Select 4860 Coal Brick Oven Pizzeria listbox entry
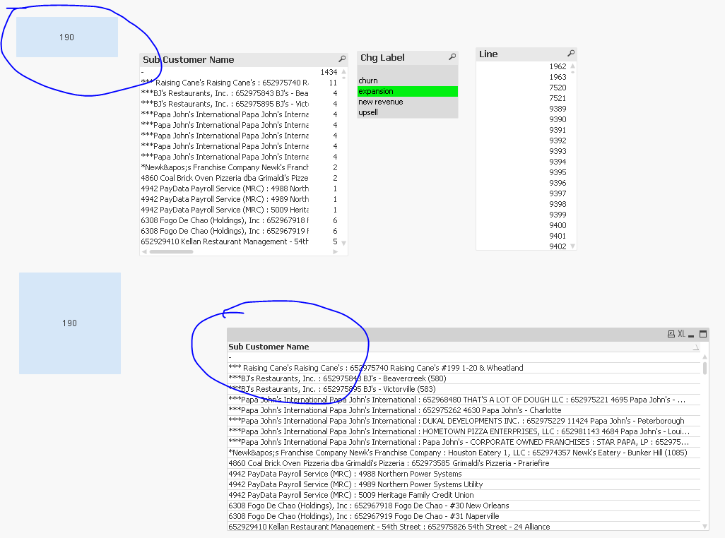The image size is (725, 538). tap(240, 178)
